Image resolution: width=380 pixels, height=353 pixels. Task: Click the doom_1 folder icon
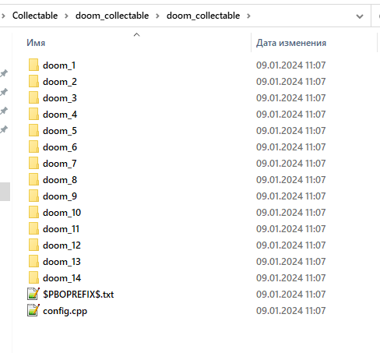coord(33,65)
